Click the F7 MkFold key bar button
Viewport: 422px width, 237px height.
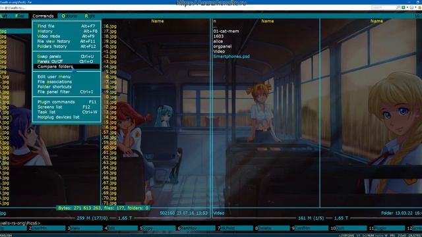pos(235,228)
